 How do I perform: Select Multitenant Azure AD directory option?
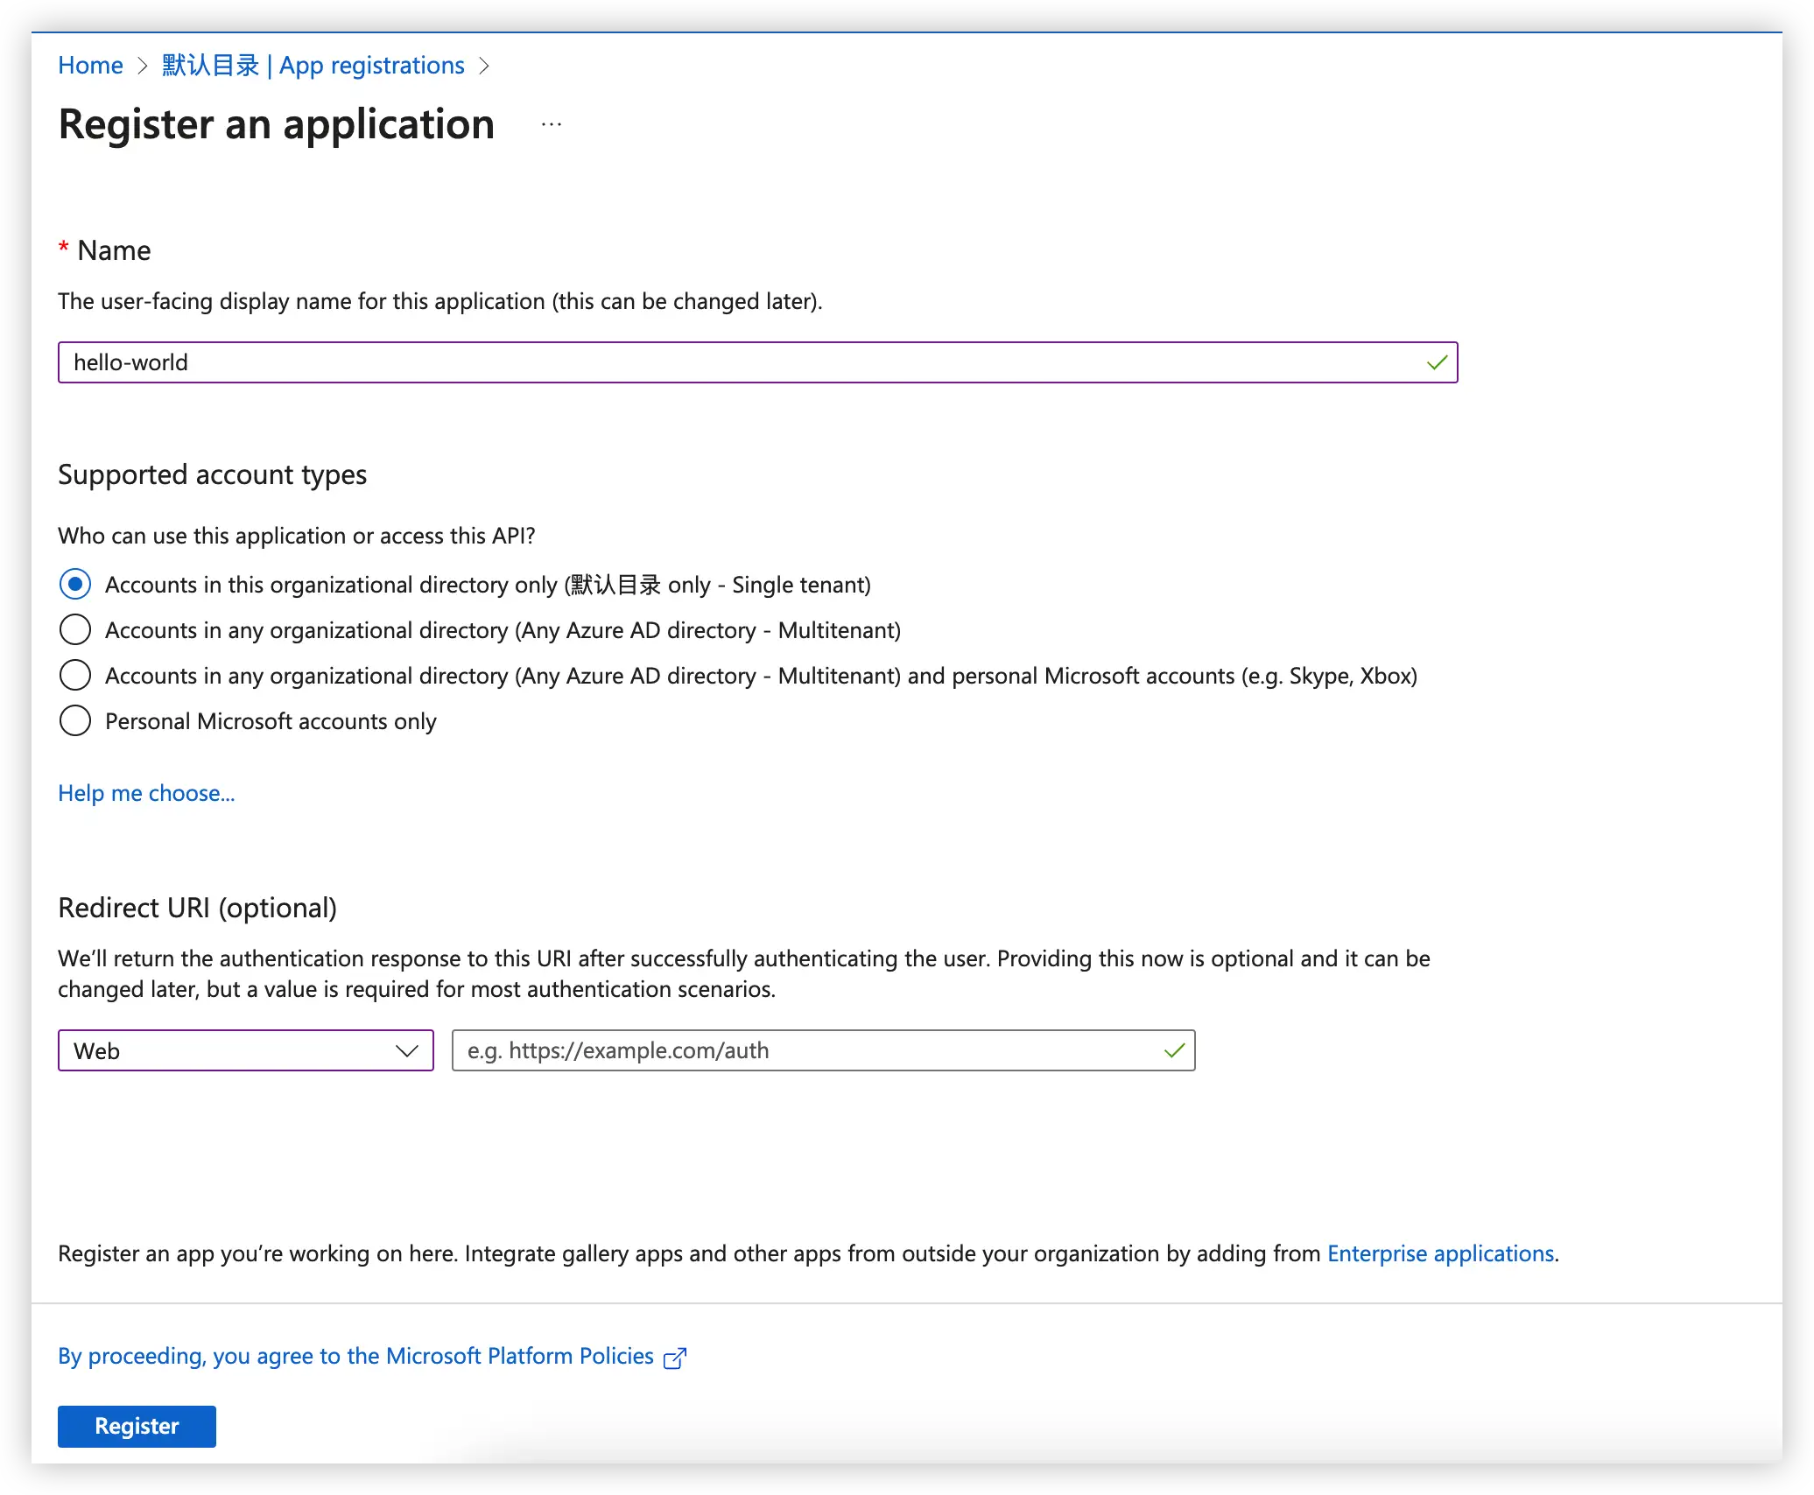click(x=75, y=630)
